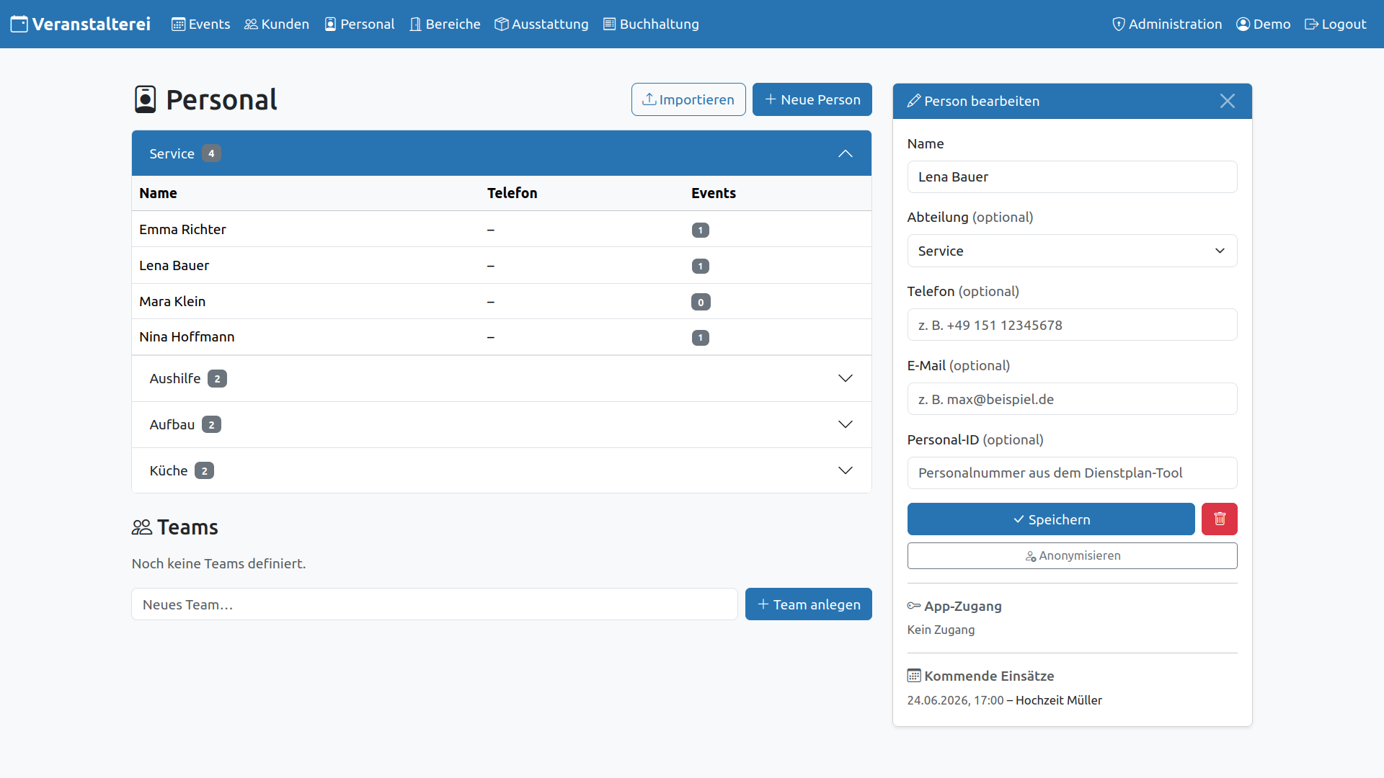Click the Aushilfe count badge
1384x778 pixels.
point(217,379)
